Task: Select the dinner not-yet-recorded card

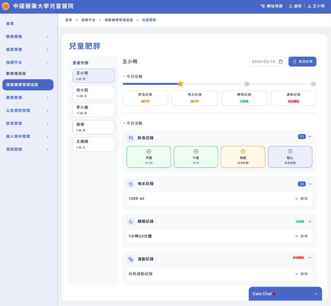Action: [243, 157]
